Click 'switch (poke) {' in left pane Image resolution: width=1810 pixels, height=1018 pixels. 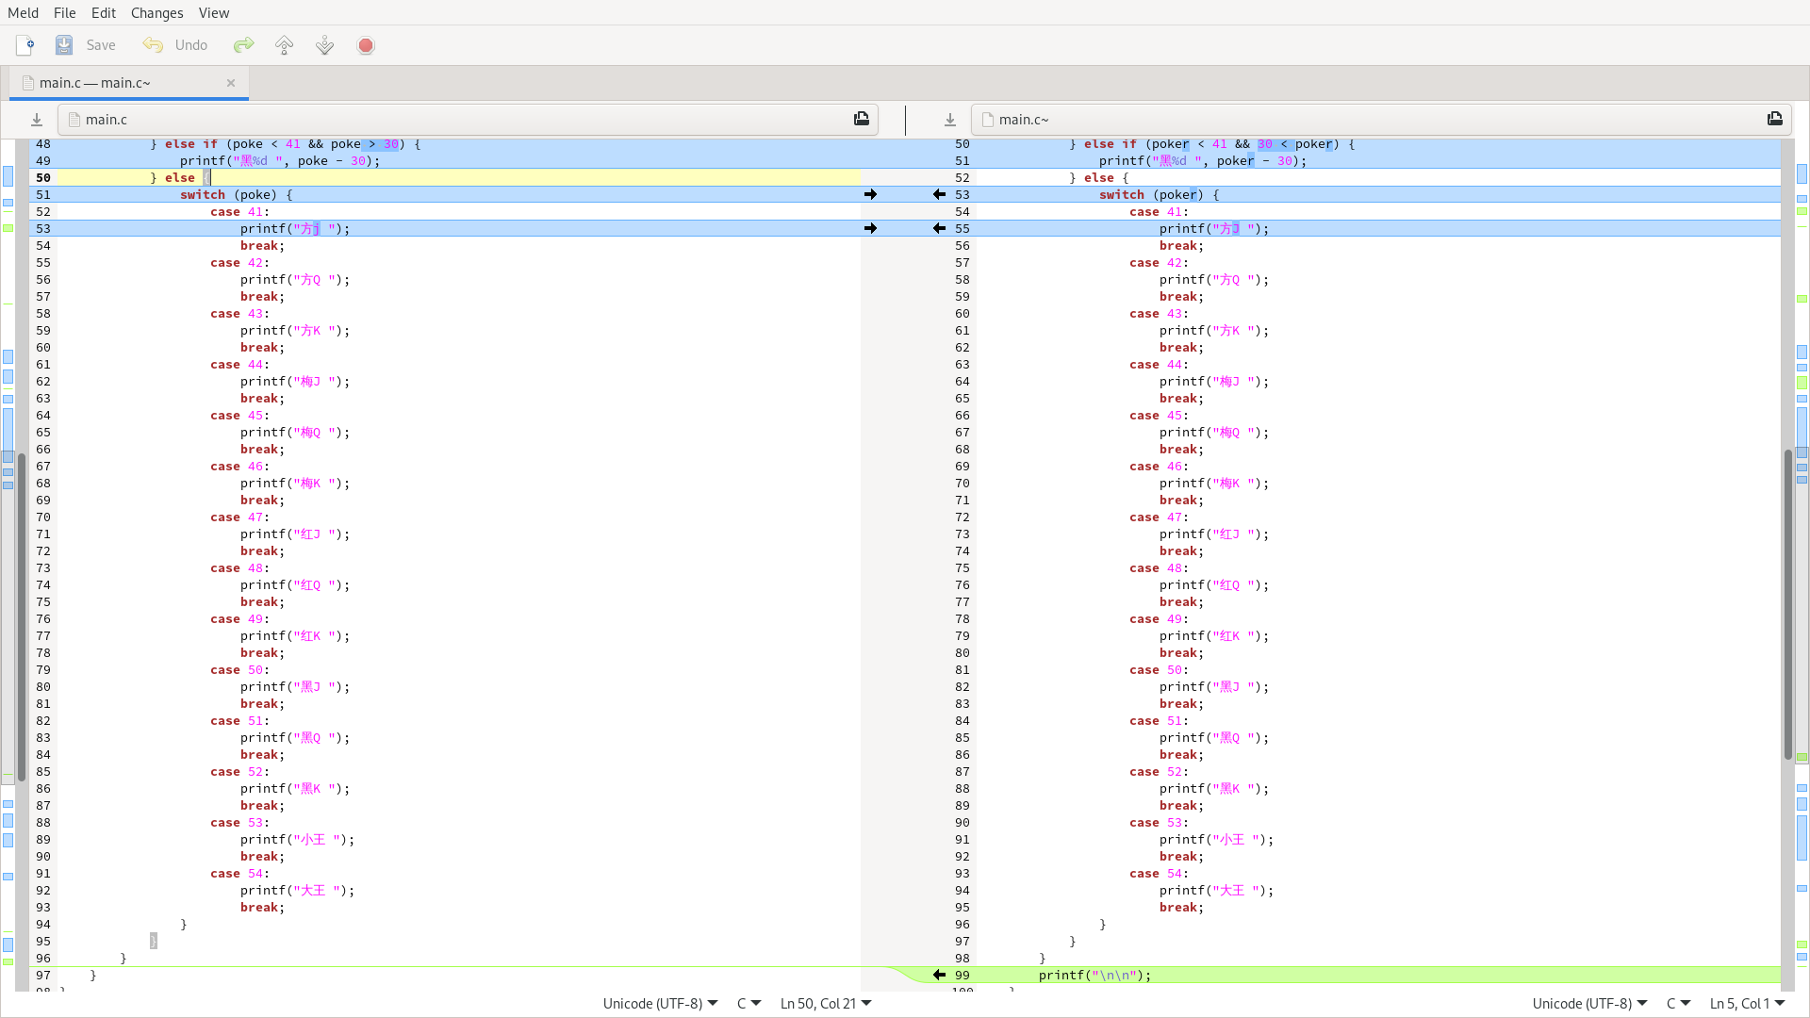pos(237,195)
